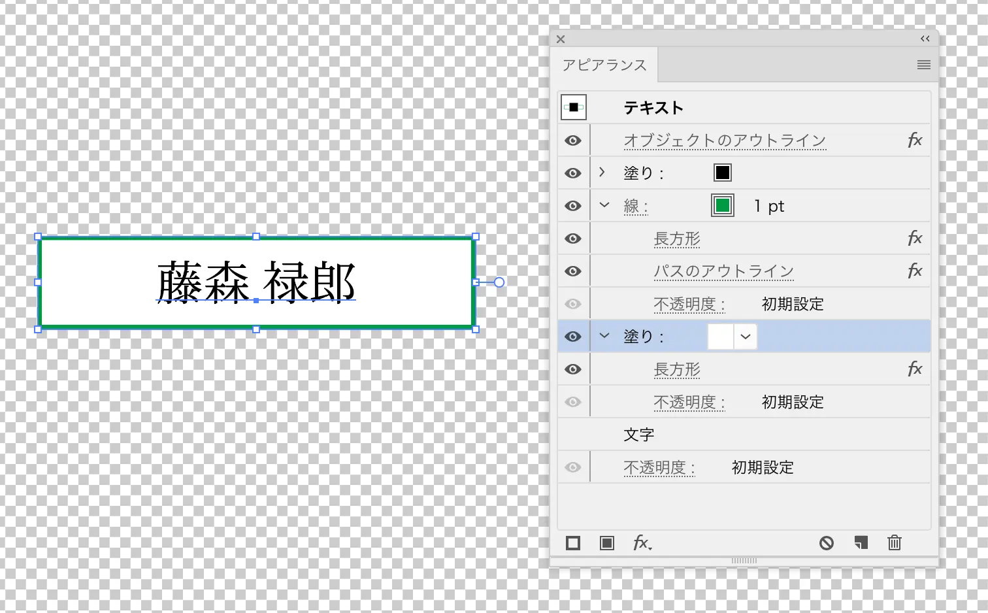This screenshot has height=613, width=988.
Task: Open the パスのアウトライン effect settings
Action: (723, 271)
